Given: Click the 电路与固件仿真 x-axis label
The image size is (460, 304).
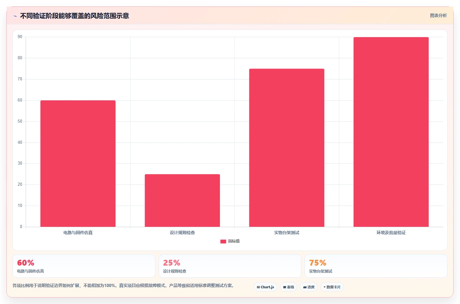Looking at the screenshot, I should point(78,233).
